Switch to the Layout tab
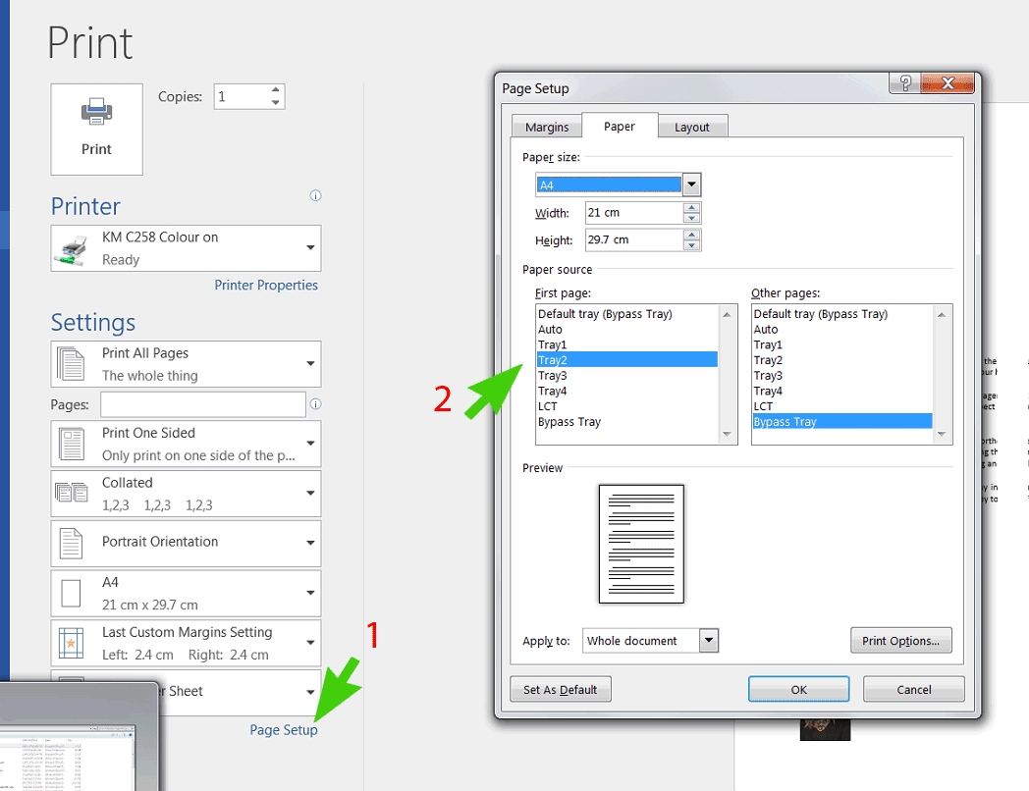The image size is (1029, 791). 692,126
